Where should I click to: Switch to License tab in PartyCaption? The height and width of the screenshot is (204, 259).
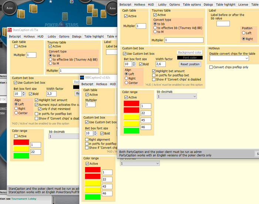pos(243,5)
